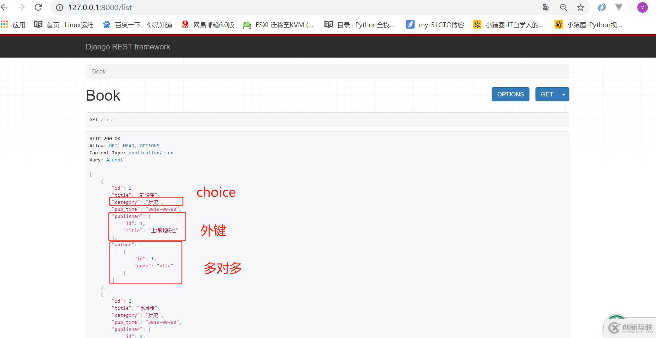This screenshot has height=338, width=656.
Task: Click the Allow header values GET, HEAD, OPTIONS
Action: click(x=134, y=146)
